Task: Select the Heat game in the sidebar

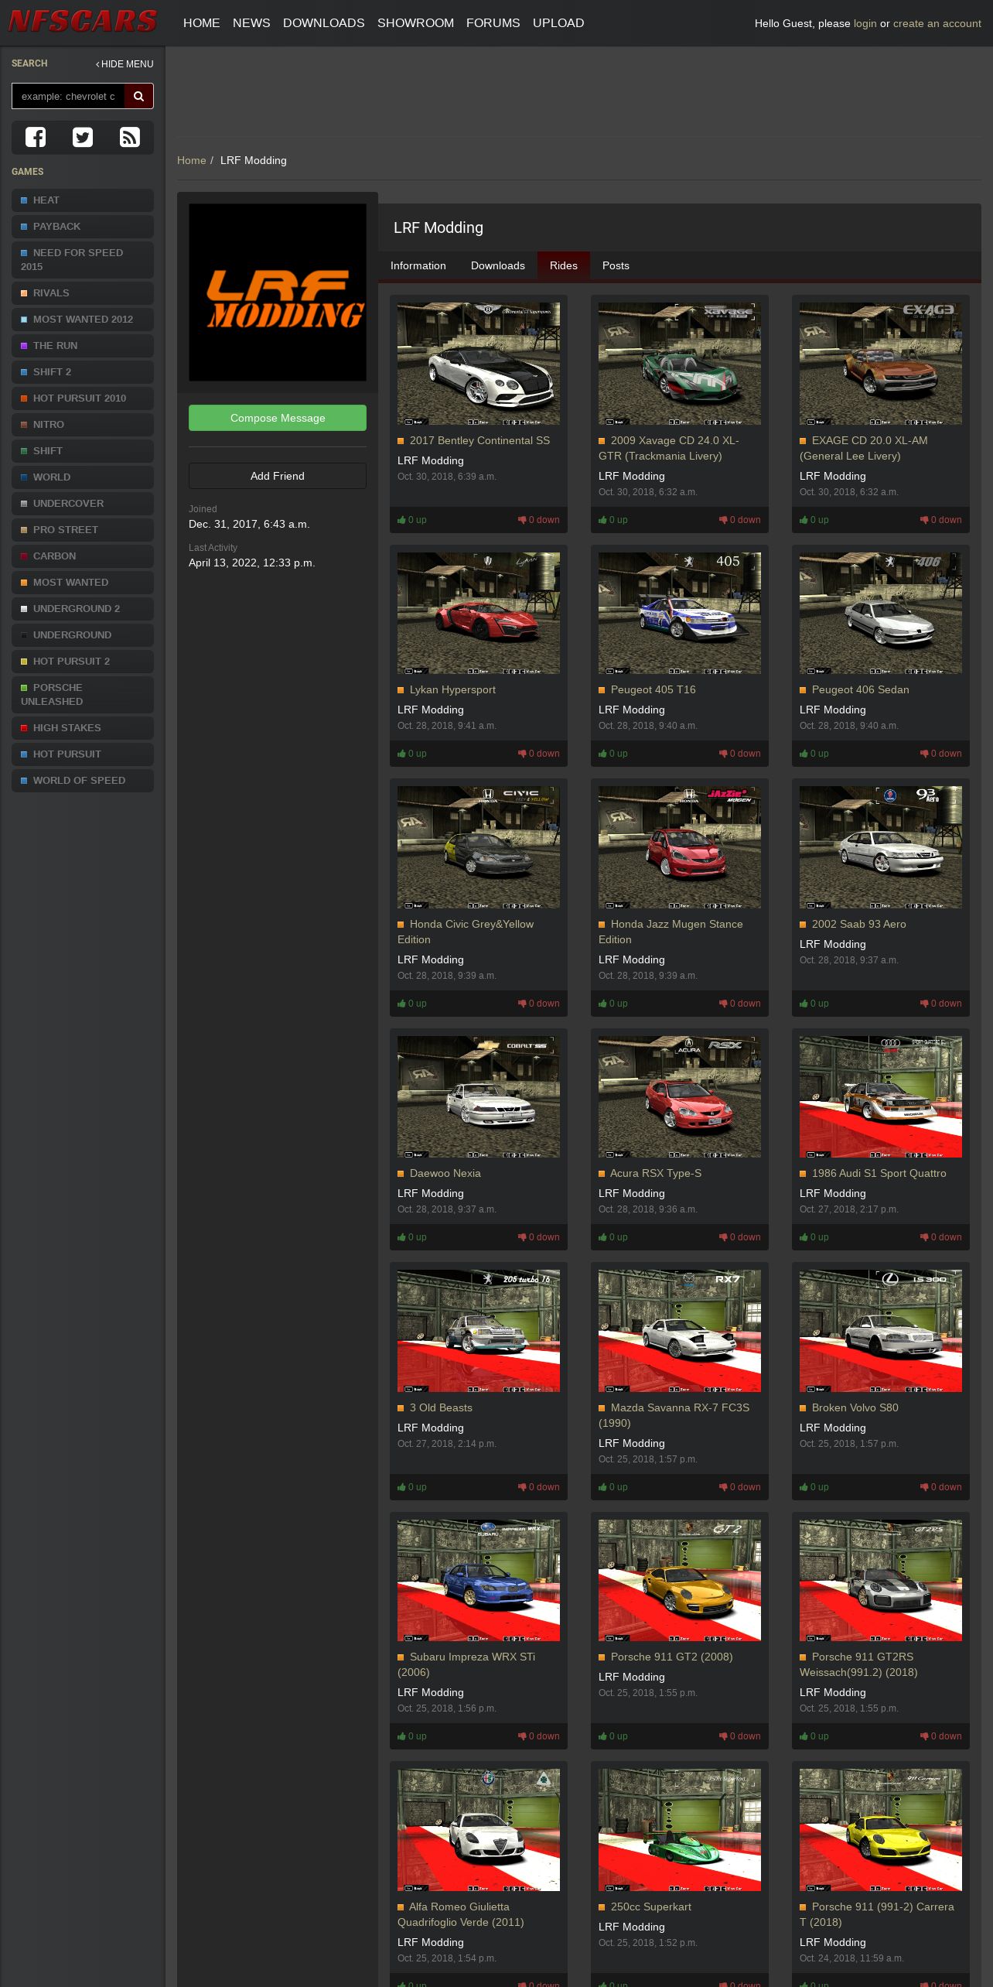Action: click(83, 200)
